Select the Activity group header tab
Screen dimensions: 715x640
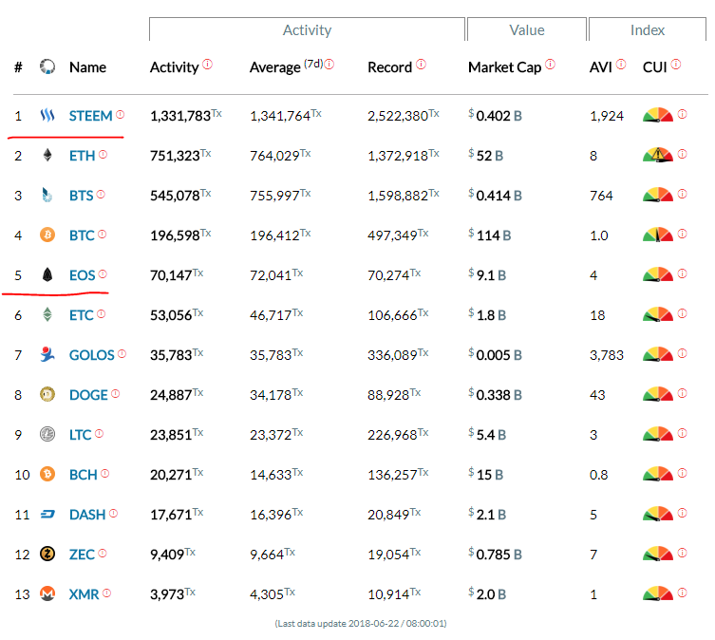tap(307, 30)
